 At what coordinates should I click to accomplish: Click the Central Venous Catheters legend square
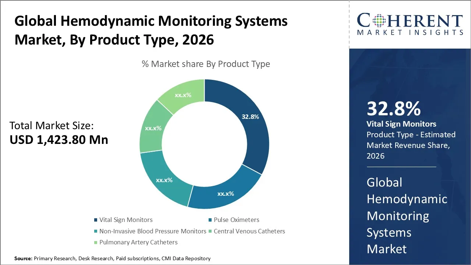210,231
